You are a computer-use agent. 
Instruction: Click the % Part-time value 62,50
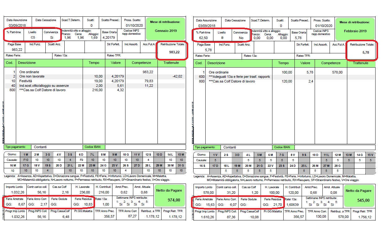coord(204,38)
